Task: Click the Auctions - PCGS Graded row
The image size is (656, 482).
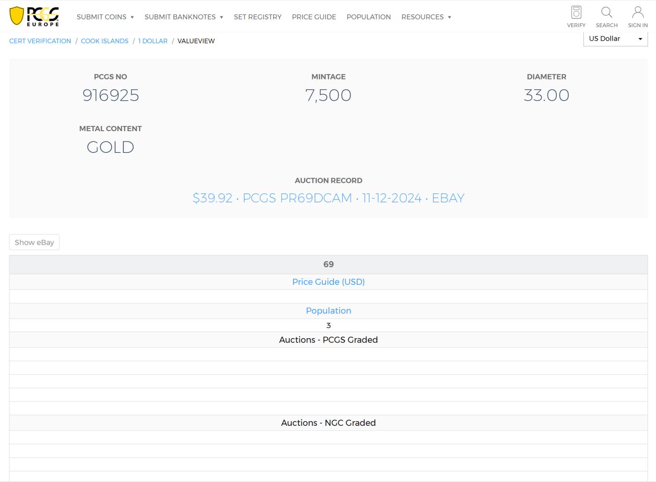Action: tap(328, 340)
